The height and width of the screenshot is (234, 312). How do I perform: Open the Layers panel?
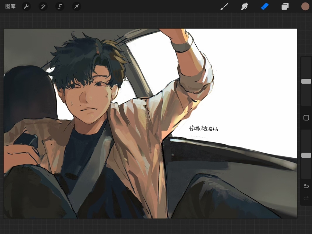[285, 7]
